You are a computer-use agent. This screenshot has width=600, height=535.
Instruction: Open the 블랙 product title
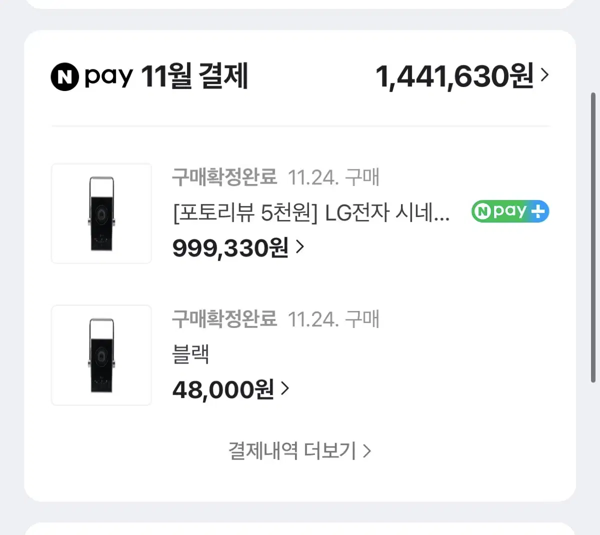point(190,354)
